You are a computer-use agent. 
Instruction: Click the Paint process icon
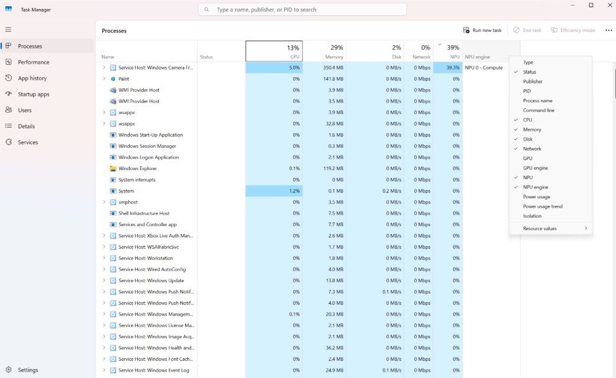coord(113,79)
